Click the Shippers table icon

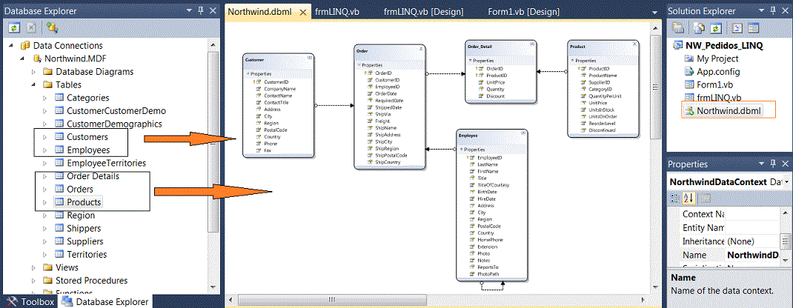pyautogui.click(x=59, y=228)
